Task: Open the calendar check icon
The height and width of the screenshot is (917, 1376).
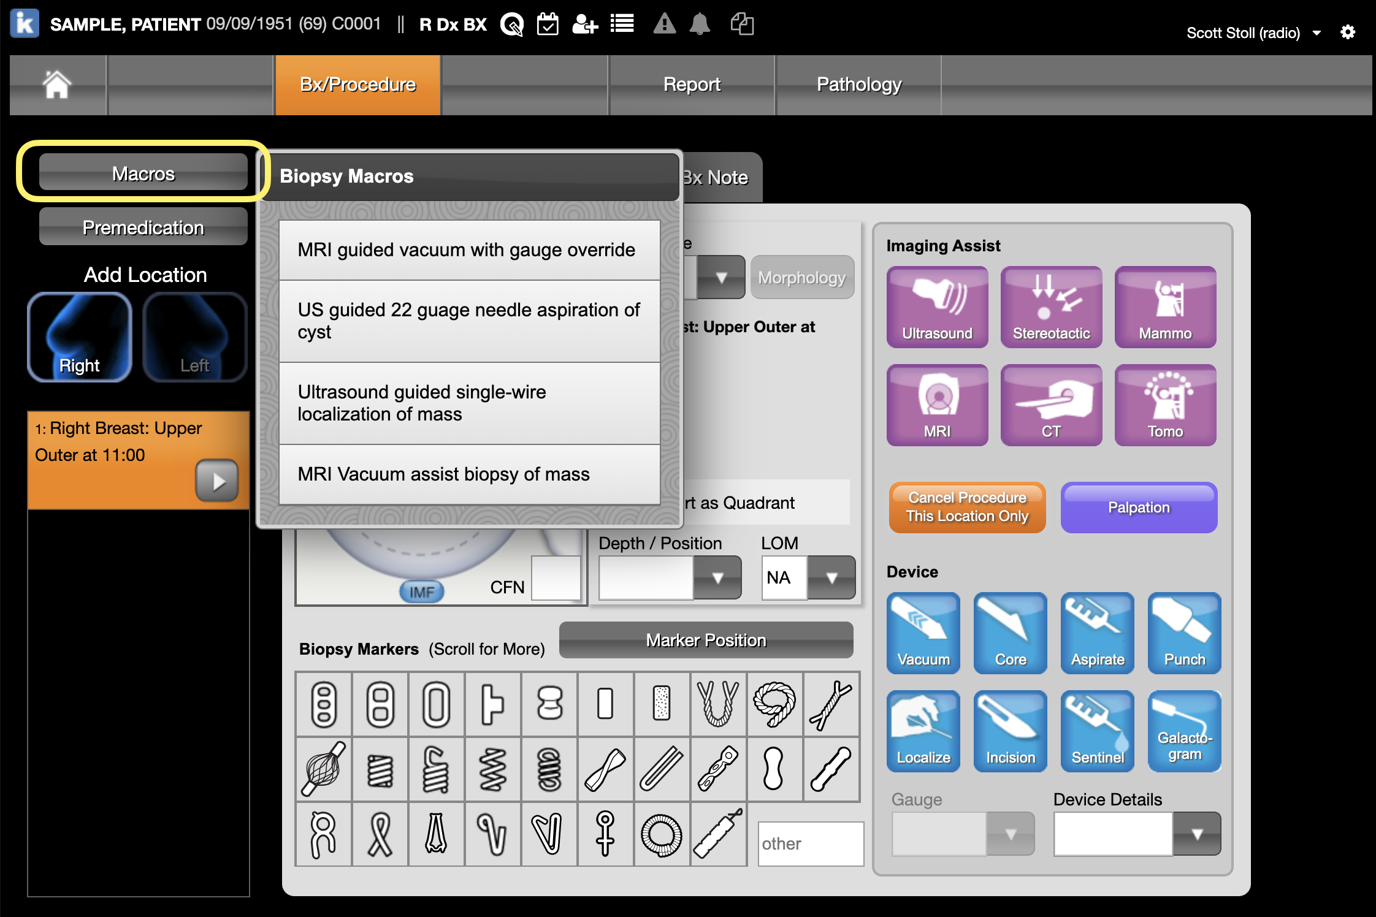Action: 548,25
